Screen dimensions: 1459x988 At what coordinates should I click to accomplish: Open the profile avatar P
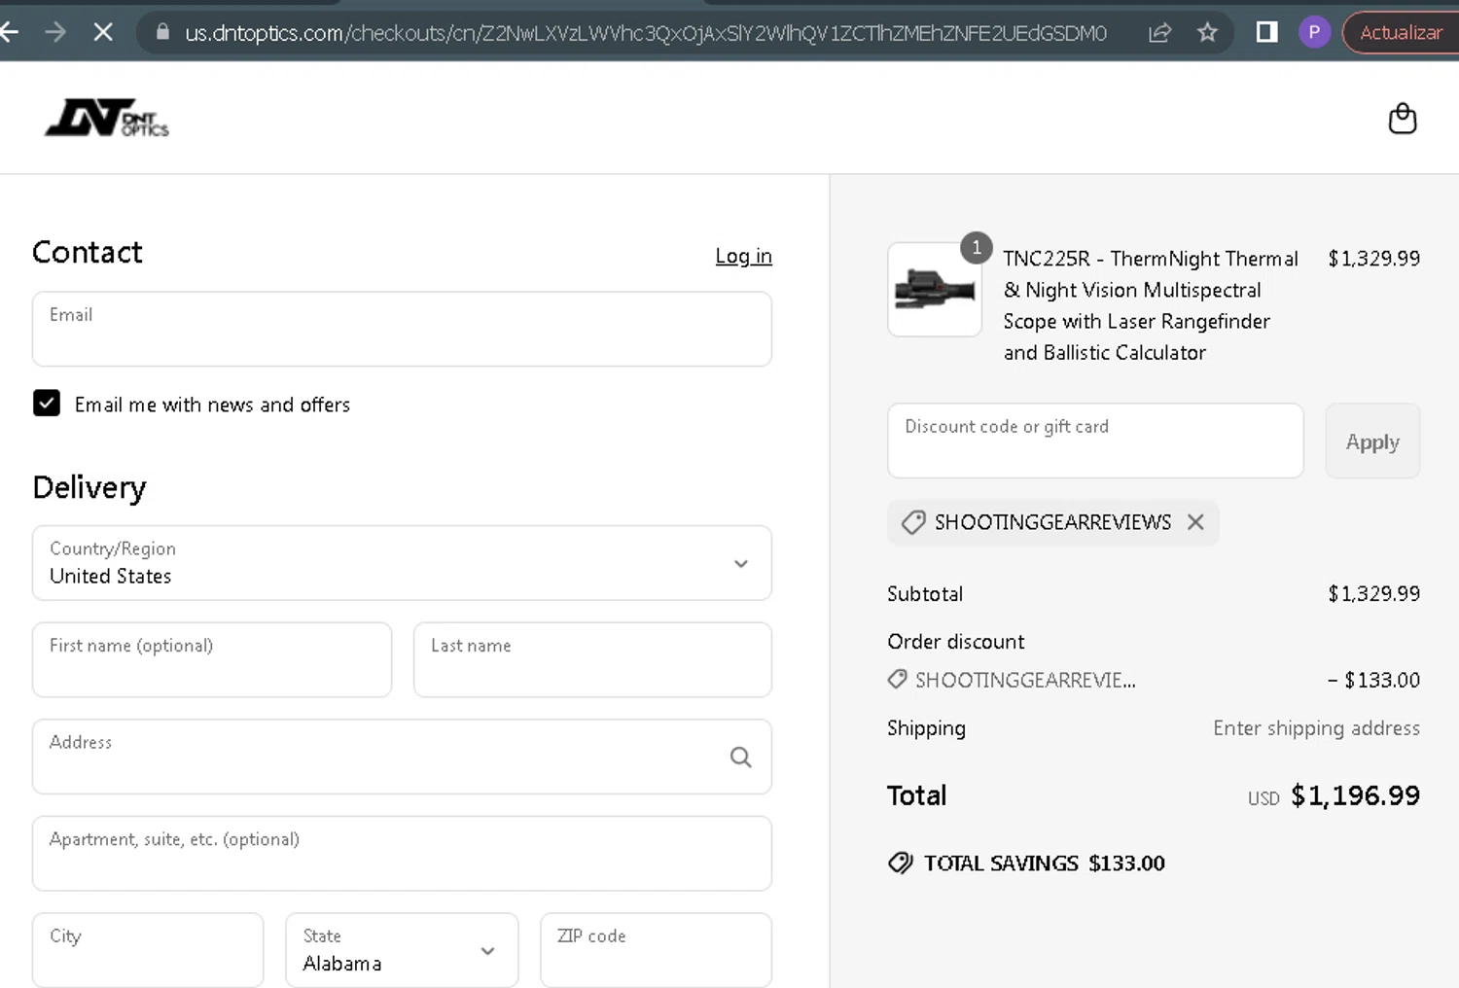[1314, 32]
